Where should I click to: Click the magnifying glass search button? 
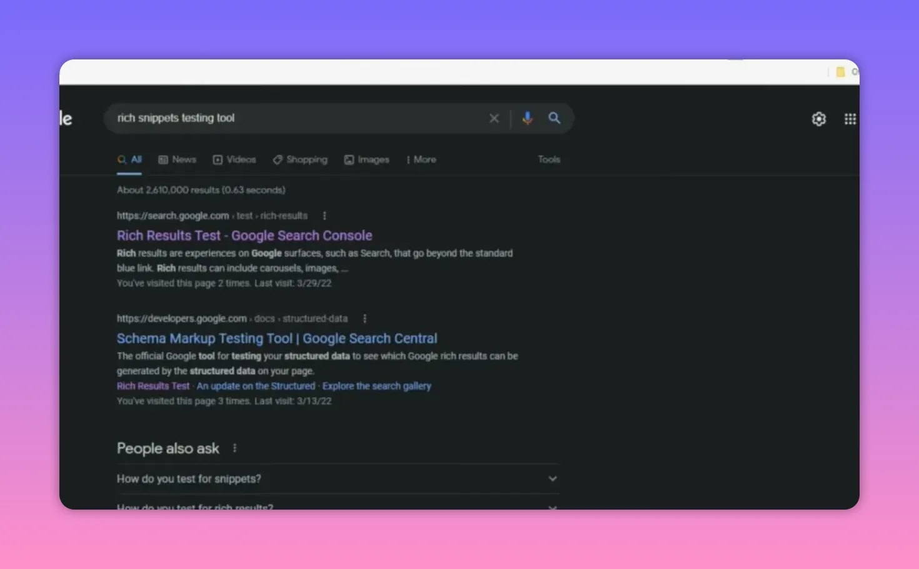(554, 118)
